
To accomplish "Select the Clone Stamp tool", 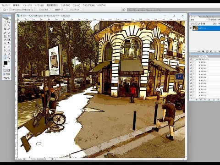I will [x=5, y=36].
